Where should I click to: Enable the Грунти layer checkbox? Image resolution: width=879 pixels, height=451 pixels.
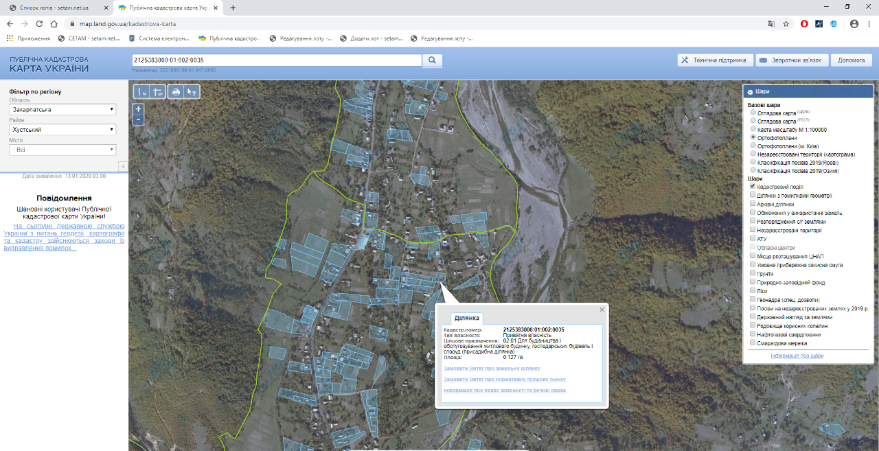(x=753, y=274)
